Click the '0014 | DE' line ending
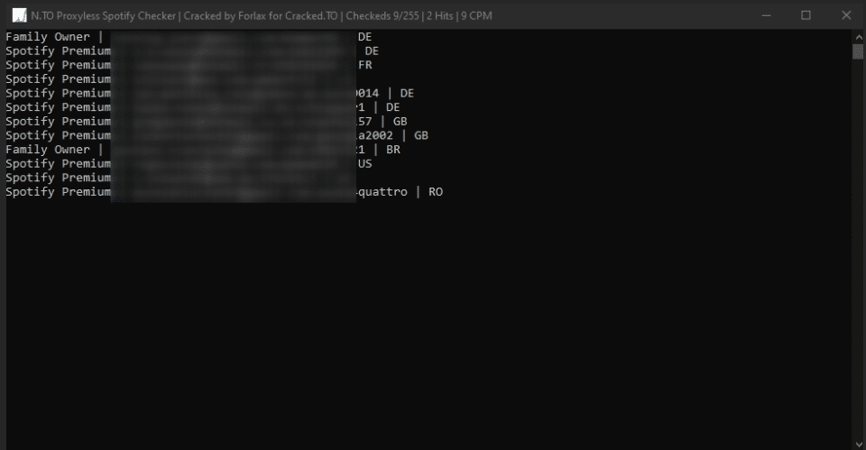Viewport: 866px width, 450px height. tap(385, 93)
